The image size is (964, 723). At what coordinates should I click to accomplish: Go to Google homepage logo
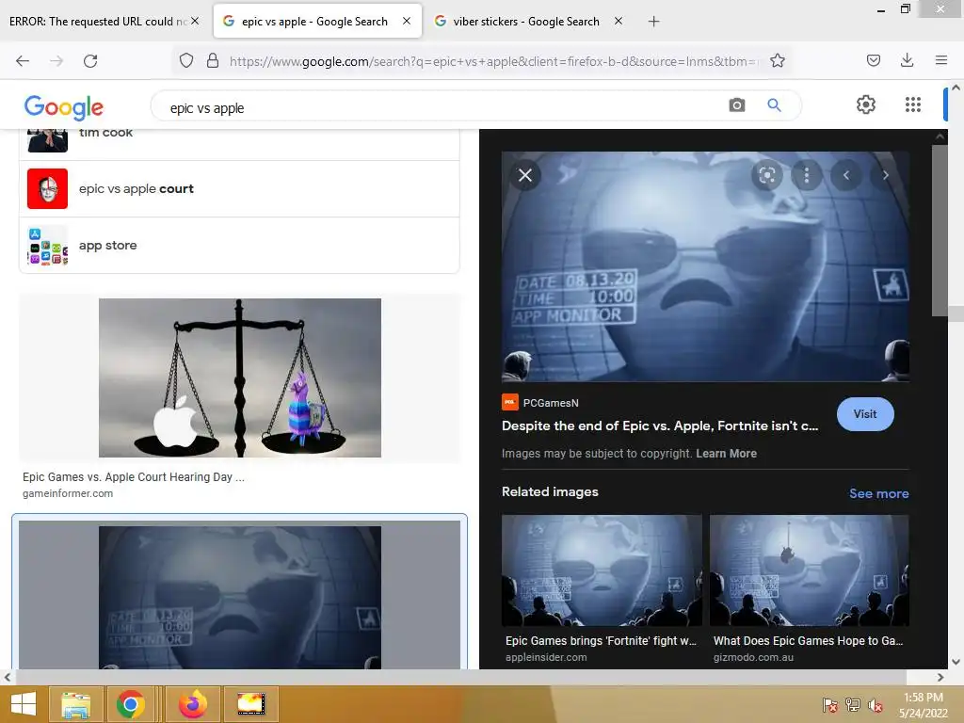[64, 107]
